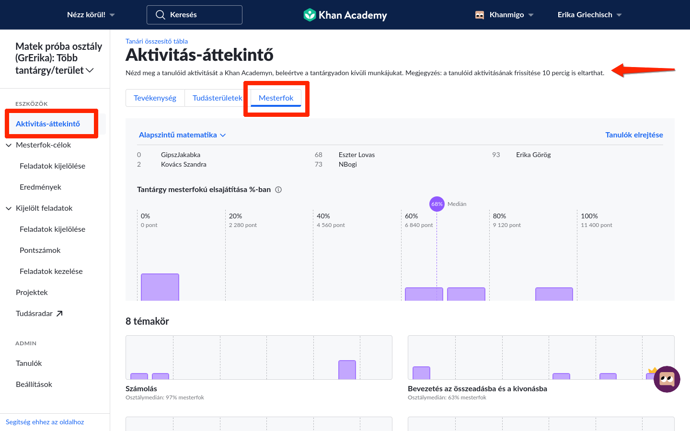Open Feladatok kijelölése under Mesterfok-célok

(x=53, y=166)
